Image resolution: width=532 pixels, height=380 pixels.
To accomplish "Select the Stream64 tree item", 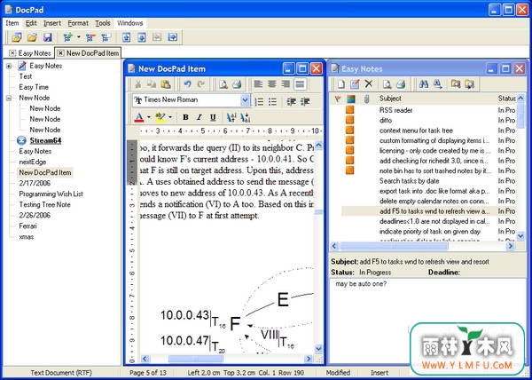I will [45, 140].
